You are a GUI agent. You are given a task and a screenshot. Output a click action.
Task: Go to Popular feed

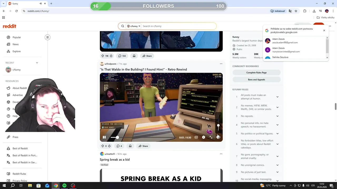pos(17,37)
